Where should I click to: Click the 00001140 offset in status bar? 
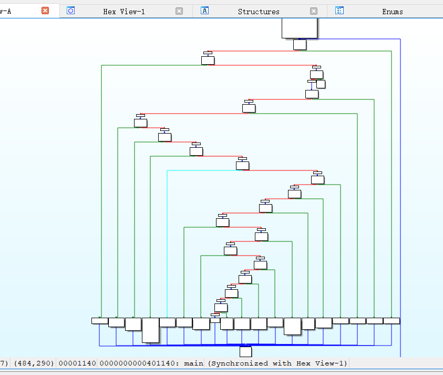coord(77,363)
